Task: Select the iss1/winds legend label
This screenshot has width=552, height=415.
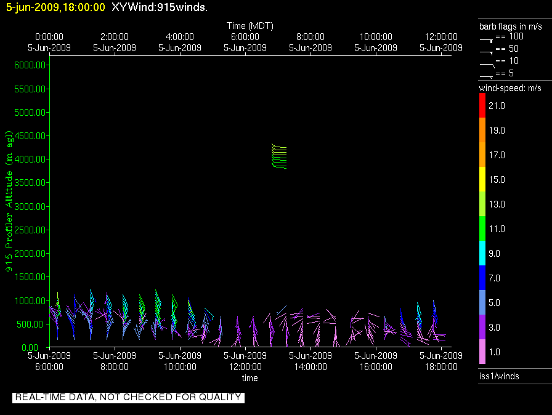Action: (498, 376)
